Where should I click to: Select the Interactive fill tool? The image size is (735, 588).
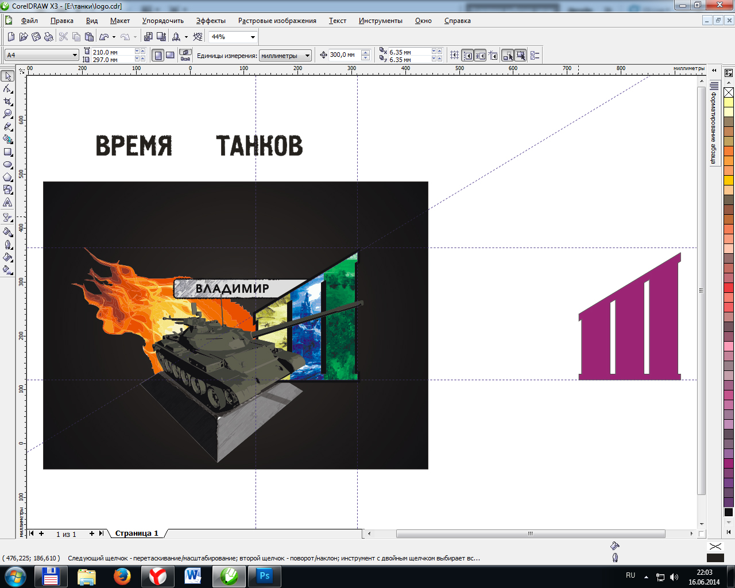coord(7,270)
